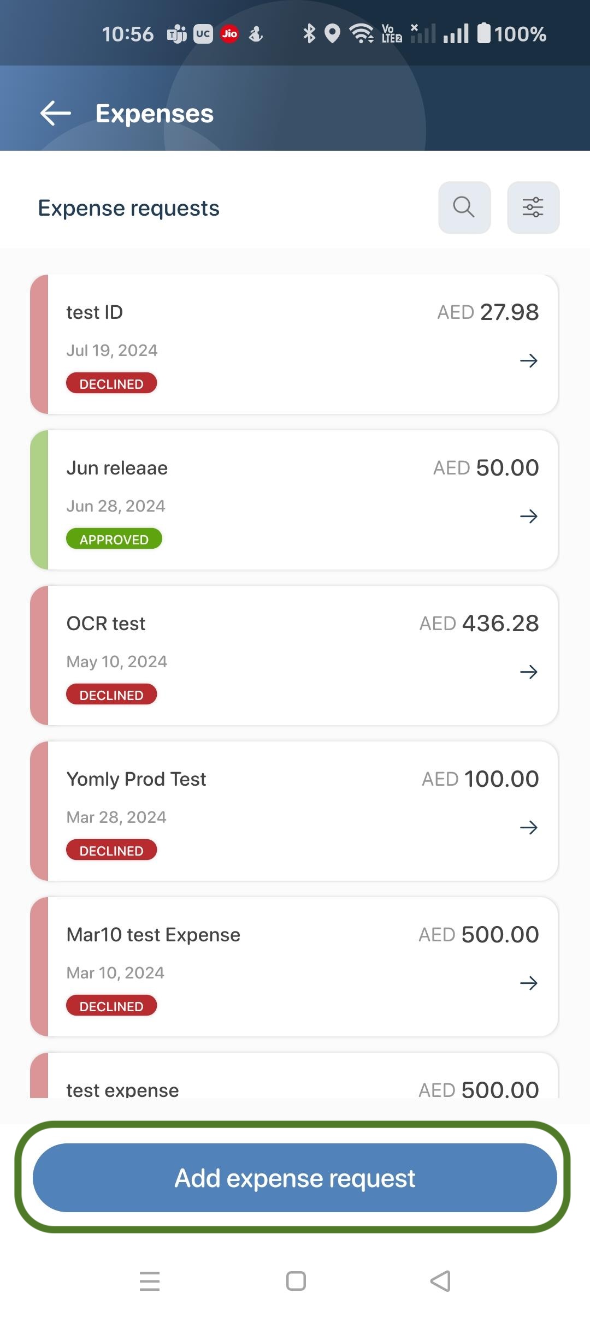Tap the arrow on Yomly Prod Test expense
This screenshot has height=1317, width=590.
[528, 827]
